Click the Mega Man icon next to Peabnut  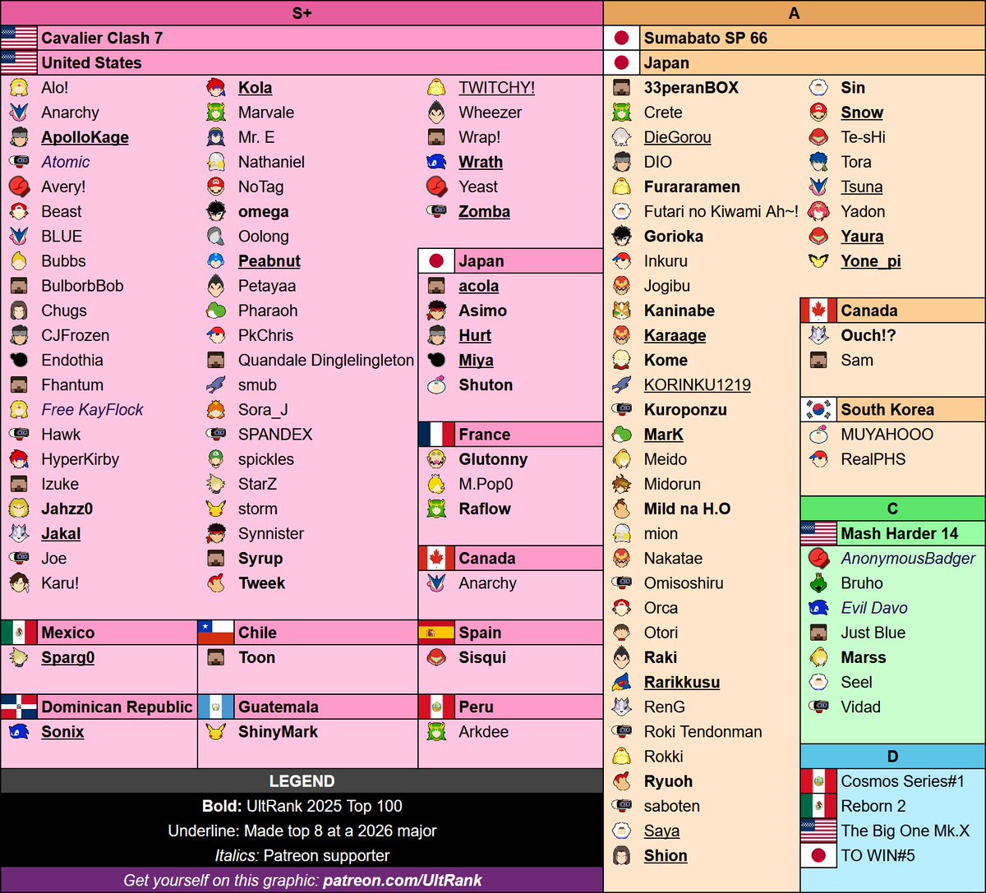pyautogui.click(x=215, y=261)
